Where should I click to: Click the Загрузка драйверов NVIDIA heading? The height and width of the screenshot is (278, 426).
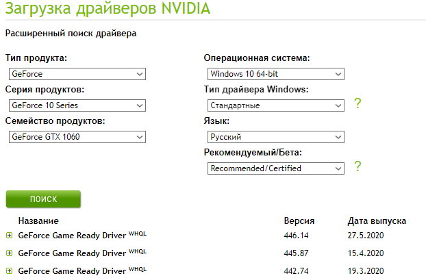(108, 9)
